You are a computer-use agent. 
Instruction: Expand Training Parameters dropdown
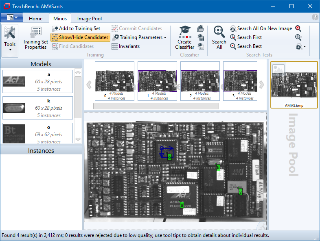(140, 37)
